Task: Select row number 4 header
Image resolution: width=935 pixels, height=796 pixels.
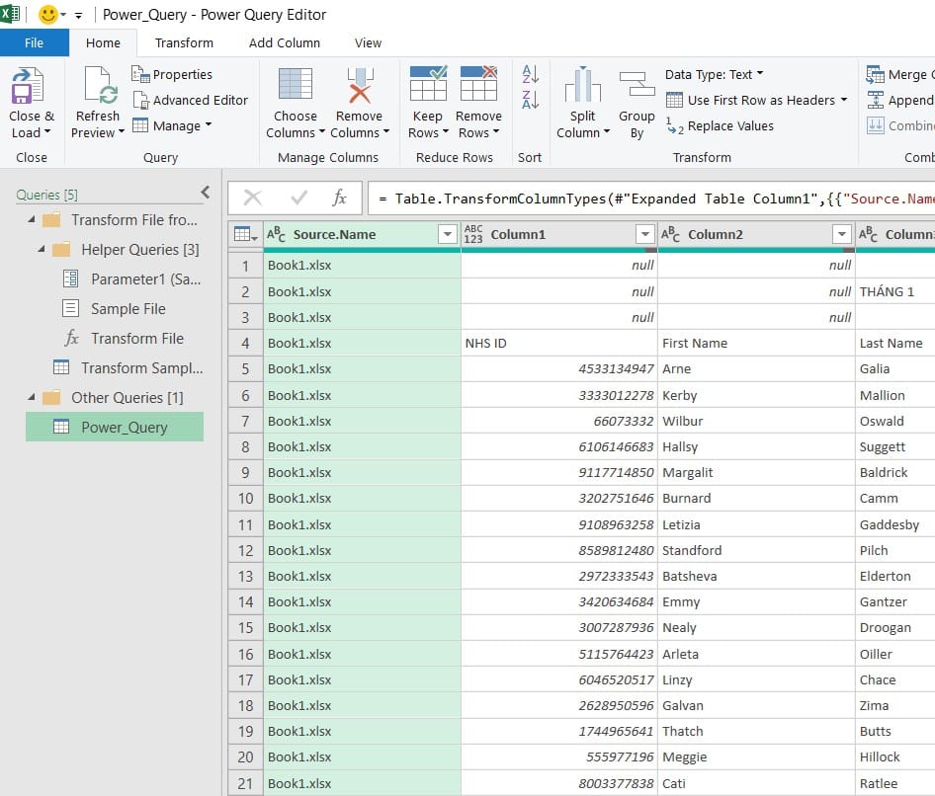Action: (x=245, y=343)
